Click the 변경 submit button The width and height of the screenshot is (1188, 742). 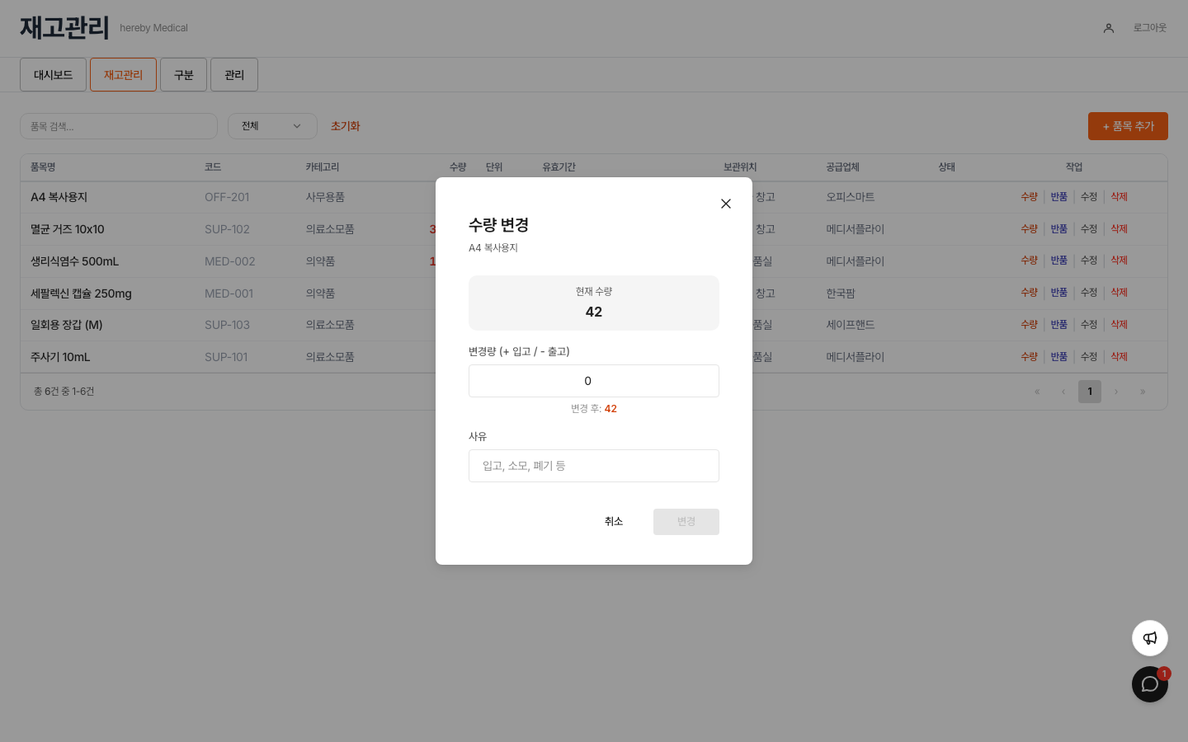point(686,522)
